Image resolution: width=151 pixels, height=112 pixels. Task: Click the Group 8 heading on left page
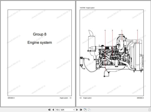click(x=40, y=34)
